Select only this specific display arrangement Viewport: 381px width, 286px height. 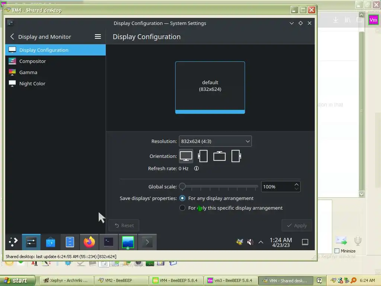tap(182, 208)
